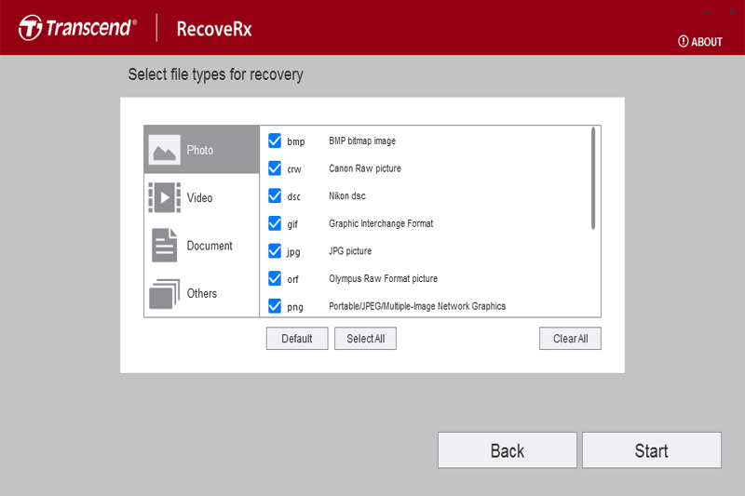Click the Default button
745x496 pixels.
coord(296,339)
